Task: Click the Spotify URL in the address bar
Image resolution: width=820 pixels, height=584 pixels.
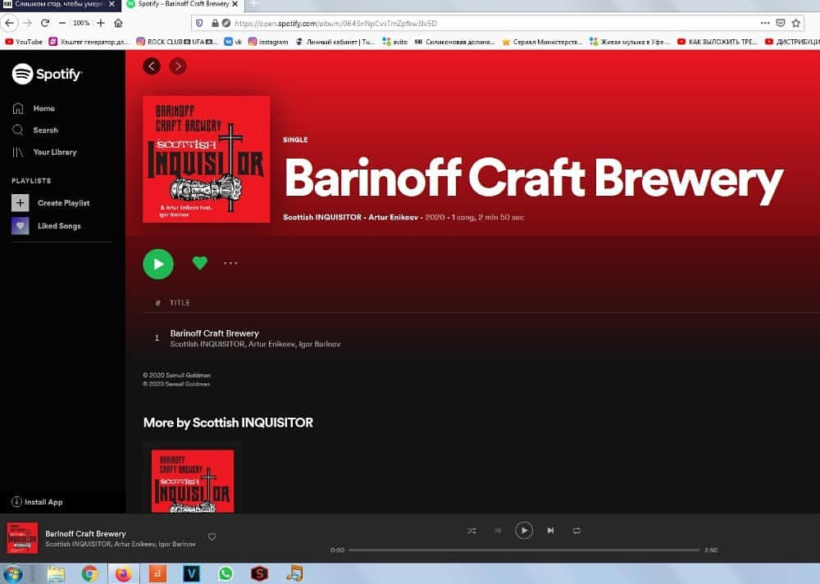Action: tap(335, 24)
